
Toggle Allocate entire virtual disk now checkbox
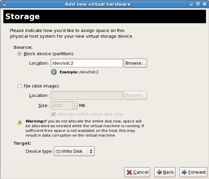pyautogui.click(x=53, y=114)
